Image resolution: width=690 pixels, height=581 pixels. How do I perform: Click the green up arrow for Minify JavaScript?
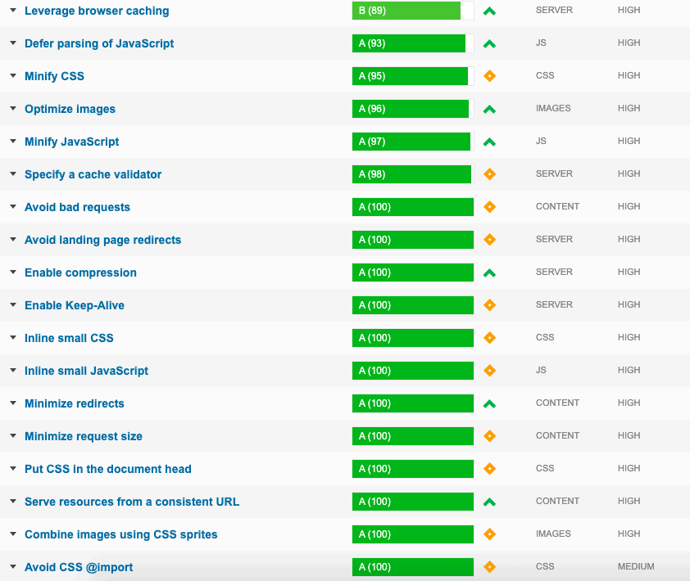[x=489, y=142]
